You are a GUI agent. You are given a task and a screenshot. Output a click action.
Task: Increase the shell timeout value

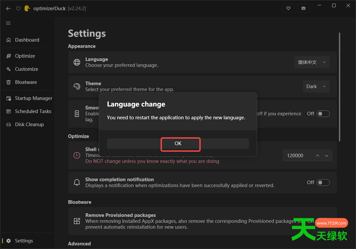click(317, 156)
